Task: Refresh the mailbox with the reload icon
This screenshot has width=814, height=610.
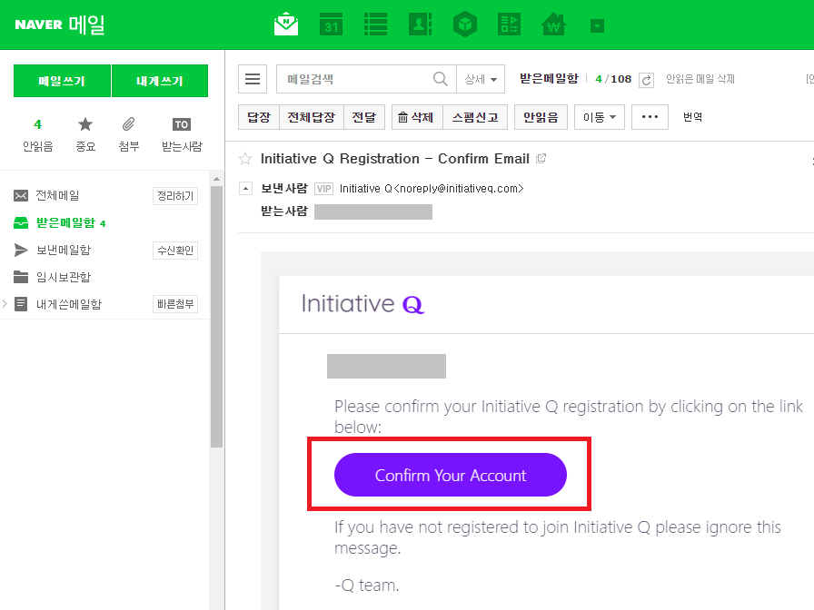Action: (x=646, y=80)
